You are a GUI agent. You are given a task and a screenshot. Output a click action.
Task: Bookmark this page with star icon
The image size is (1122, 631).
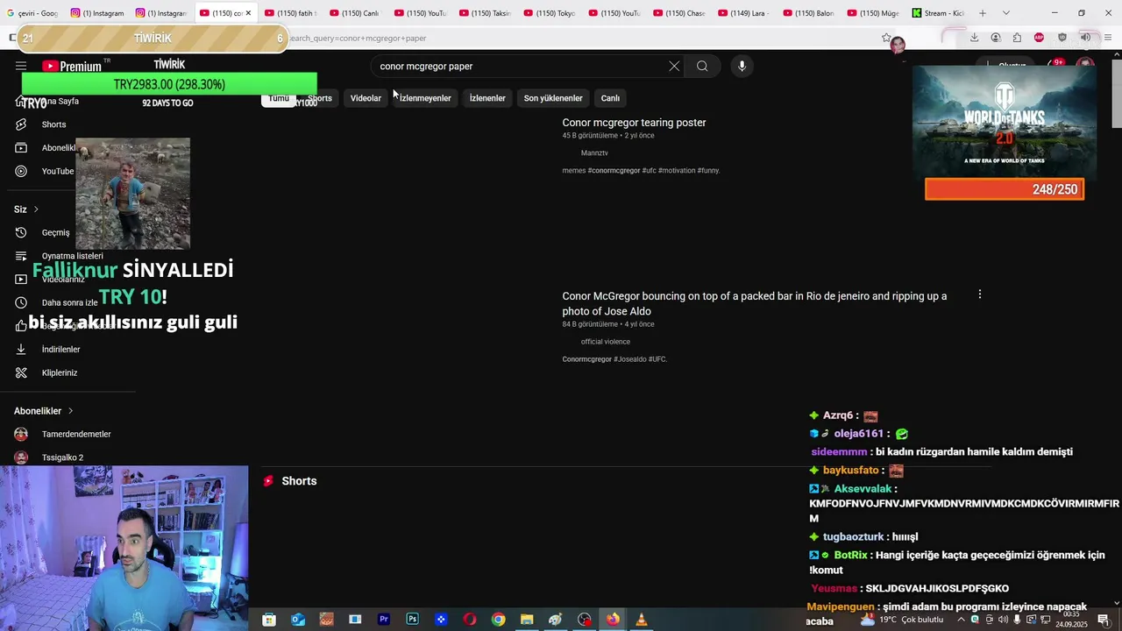coord(886,38)
